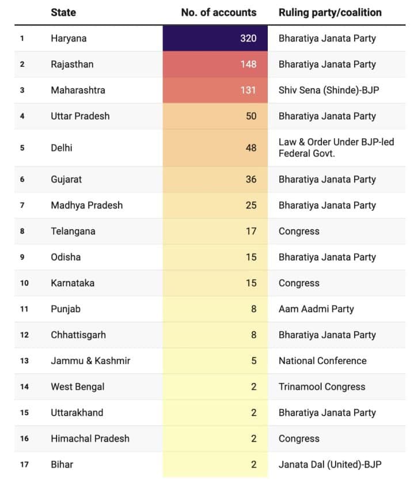Select the Chhattisgarh row label
Viewport: 414px width, 482px height.
coord(78,335)
